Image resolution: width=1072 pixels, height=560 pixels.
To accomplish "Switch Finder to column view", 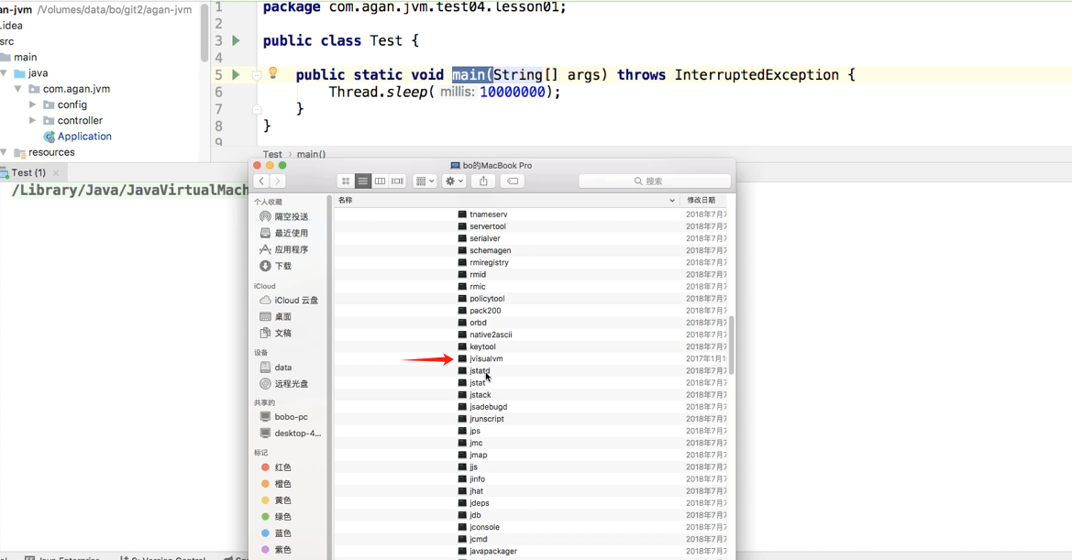I will click(x=381, y=181).
